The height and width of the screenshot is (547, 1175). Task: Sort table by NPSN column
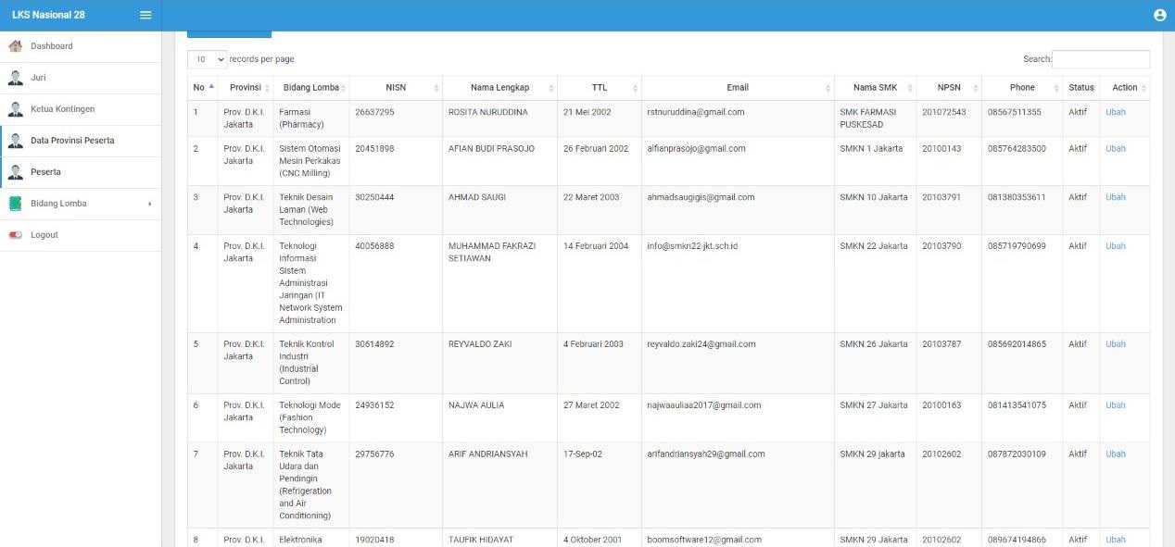pos(949,88)
